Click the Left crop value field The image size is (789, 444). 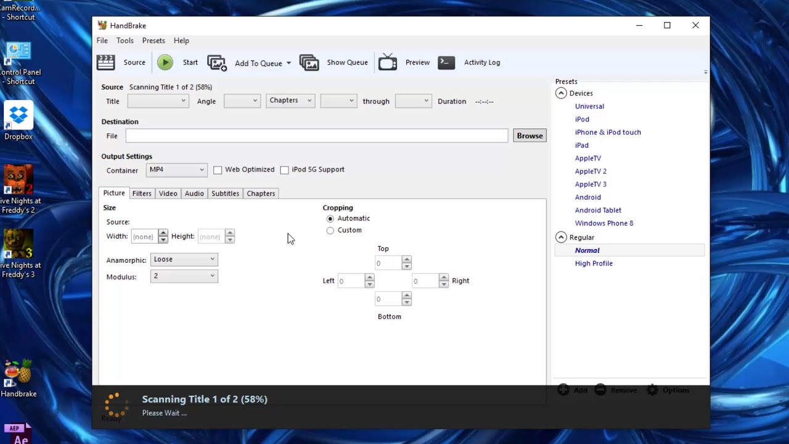pos(350,281)
